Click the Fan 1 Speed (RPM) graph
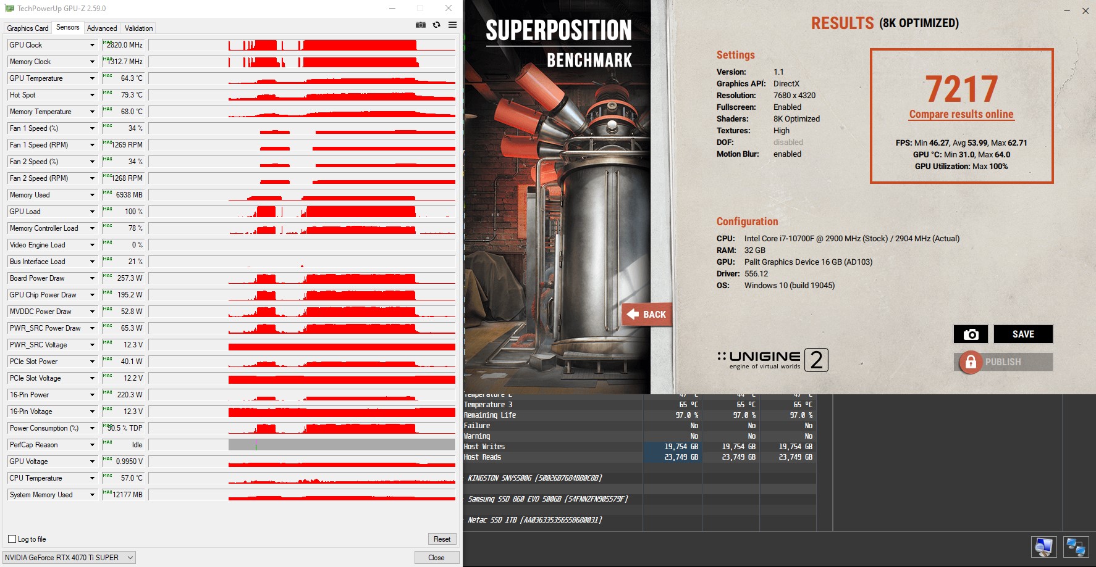Image resolution: width=1096 pixels, height=567 pixels. (x=302, y=145)
